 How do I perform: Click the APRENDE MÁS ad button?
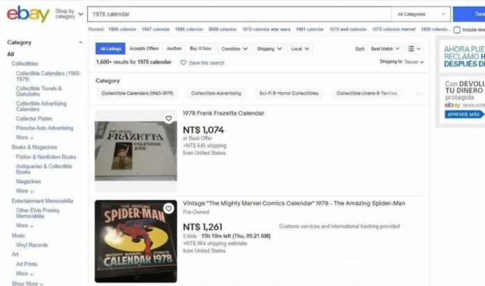click(464, 115)
